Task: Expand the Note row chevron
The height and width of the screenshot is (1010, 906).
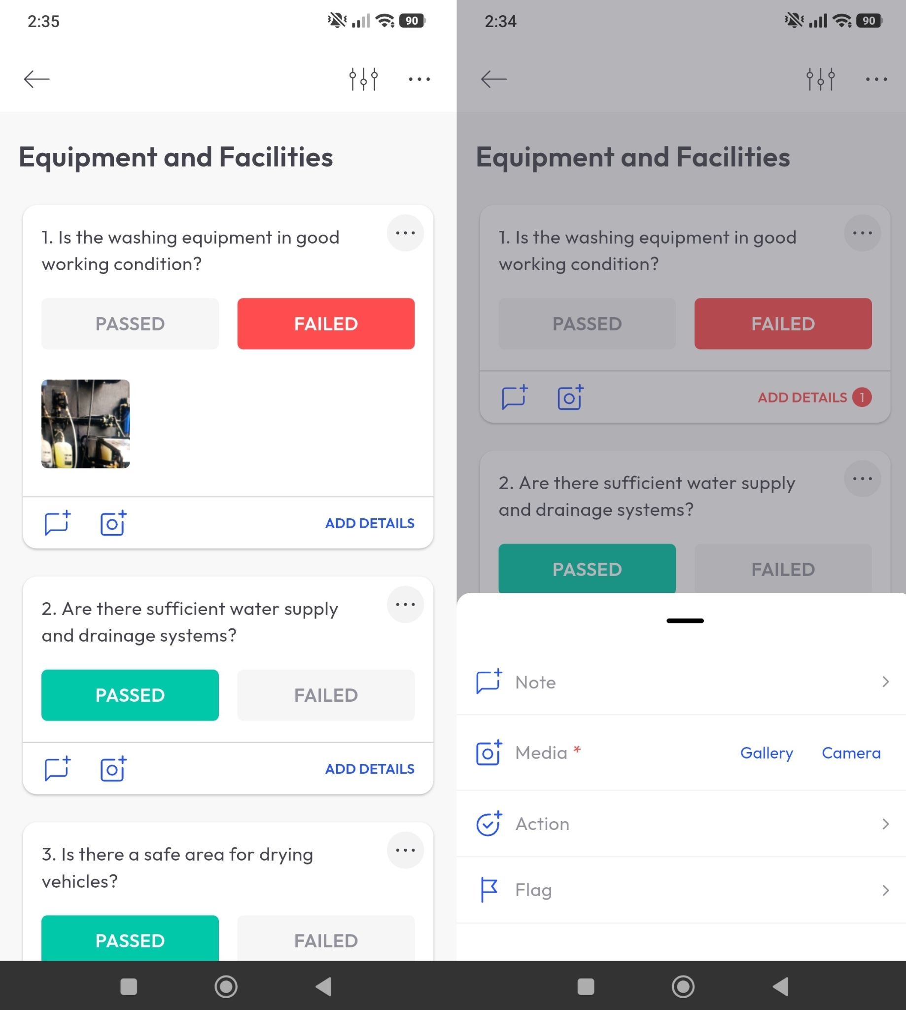Action: pos(885,682)
